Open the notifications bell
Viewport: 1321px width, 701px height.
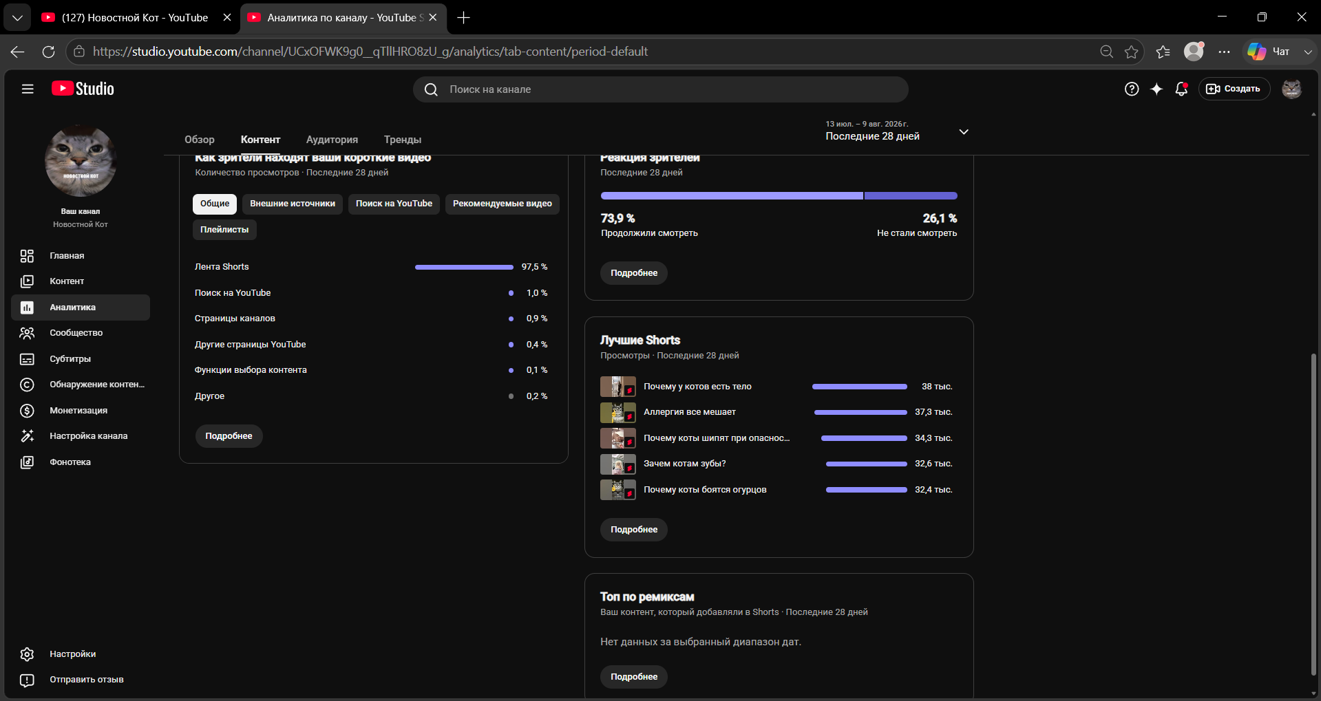coord(1181,89)
